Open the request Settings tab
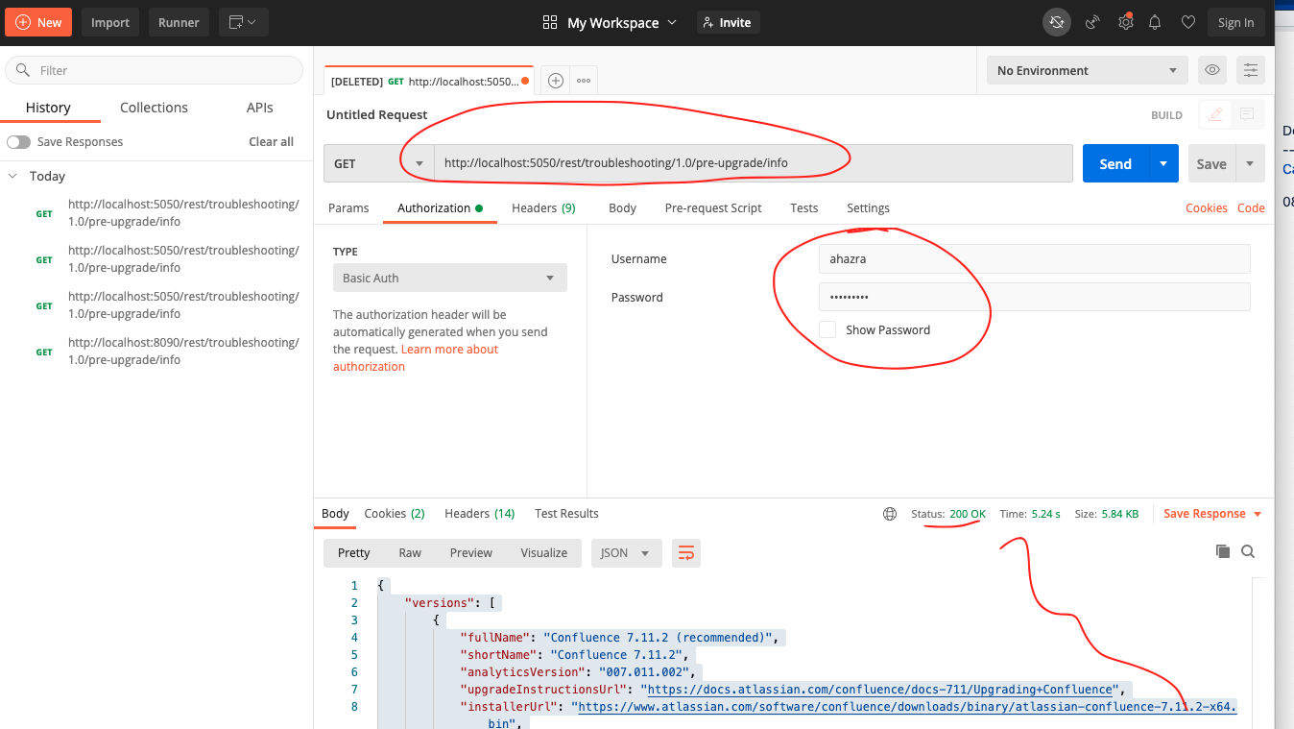1294x729 pixels. click(x=868, y=207)
